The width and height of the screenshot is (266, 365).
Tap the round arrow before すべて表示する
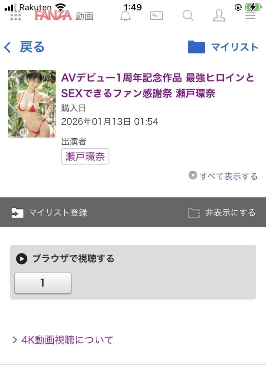point(193,175)
